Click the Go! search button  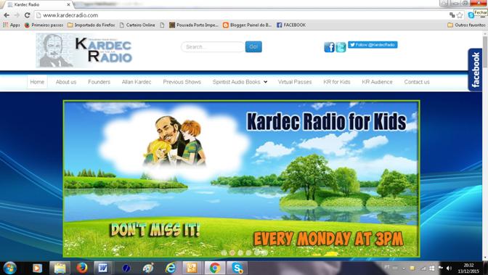(x=253, y=46)
